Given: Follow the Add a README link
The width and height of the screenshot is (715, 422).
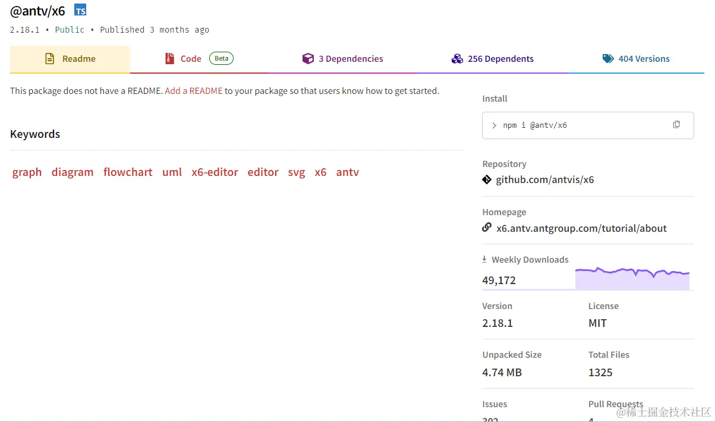Looking at the screenshot, I should tap(194, 91).
